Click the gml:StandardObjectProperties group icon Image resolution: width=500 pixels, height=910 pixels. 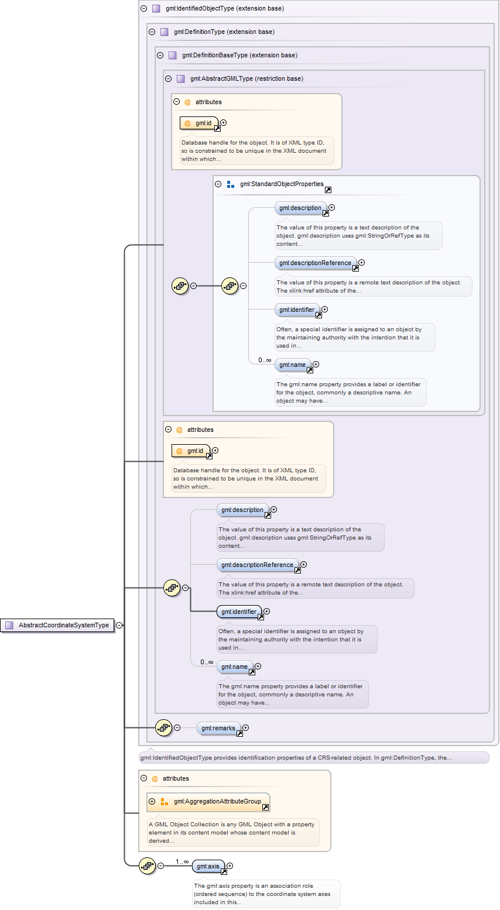pos(231,184)
